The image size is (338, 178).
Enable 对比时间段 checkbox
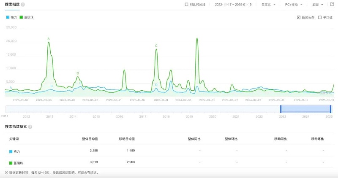coord(186,5)
